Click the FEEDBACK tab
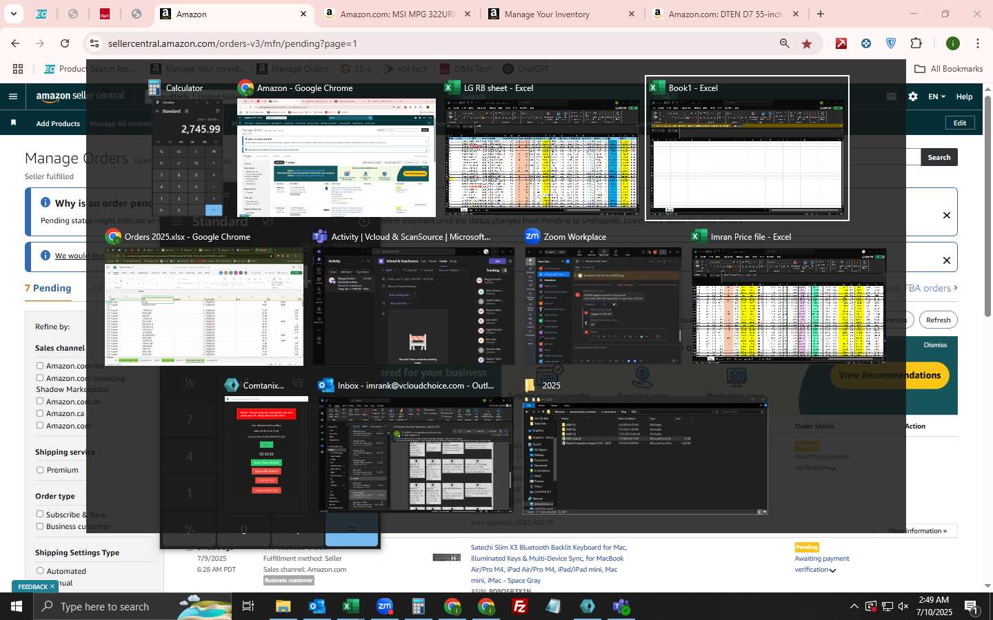 pos(35,586)
